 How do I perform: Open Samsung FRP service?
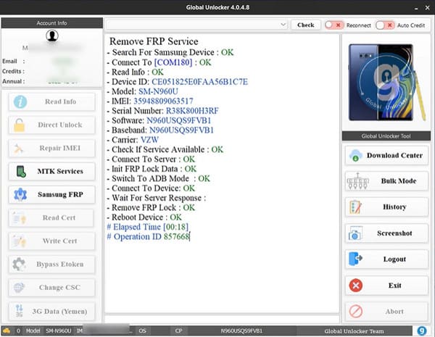point(51,194)
